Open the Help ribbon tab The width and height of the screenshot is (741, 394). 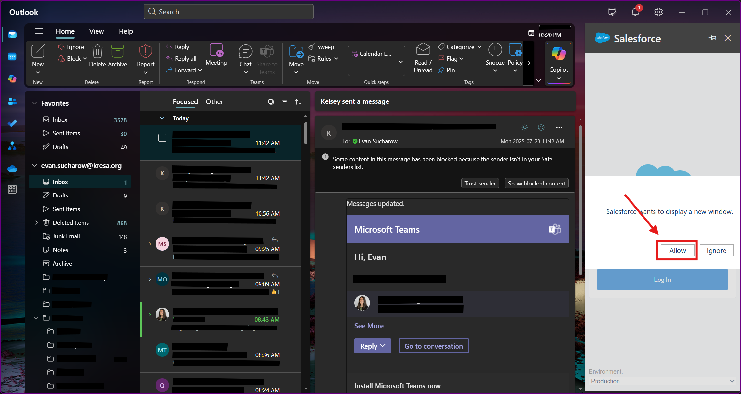pyautogui.click(x=126, y=31)
